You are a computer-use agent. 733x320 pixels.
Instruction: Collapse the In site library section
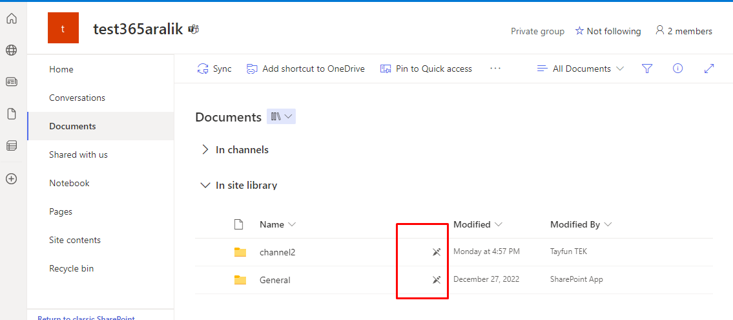click(x=205, y=186)
